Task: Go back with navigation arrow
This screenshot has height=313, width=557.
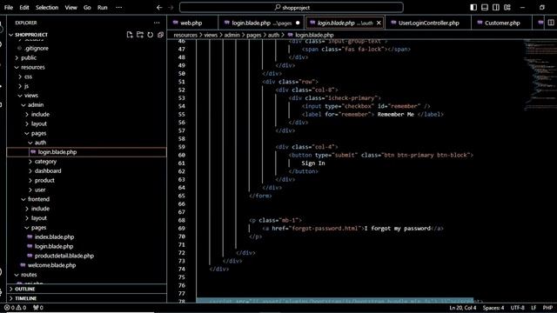Action: tap(159, 8)
